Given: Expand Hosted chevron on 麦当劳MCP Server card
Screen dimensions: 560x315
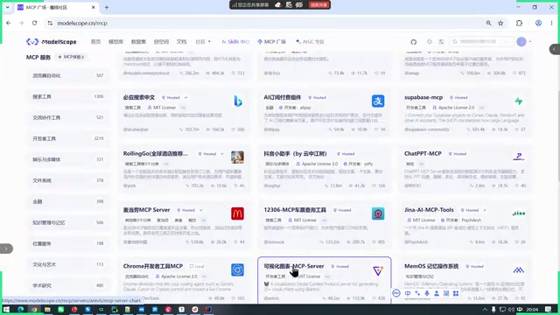Looking at the screenshot, I should (x=201, y=210).
